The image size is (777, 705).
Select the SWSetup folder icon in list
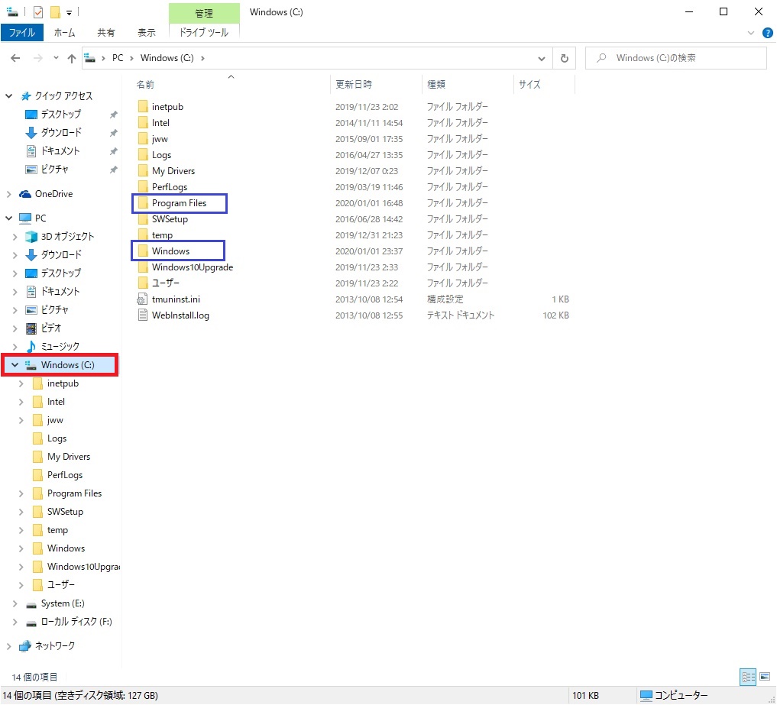(143, 219)
